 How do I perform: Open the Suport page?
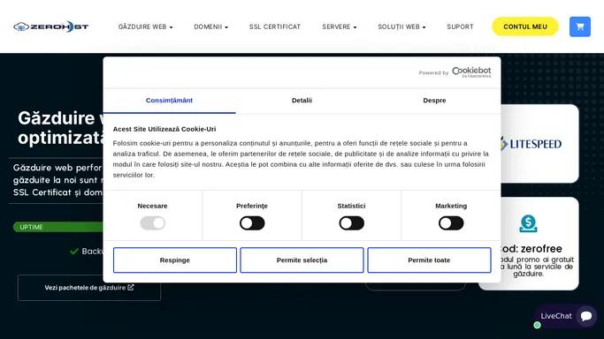pos(460,26)
